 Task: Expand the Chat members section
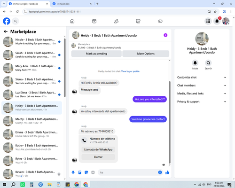(x=202, y=86)
